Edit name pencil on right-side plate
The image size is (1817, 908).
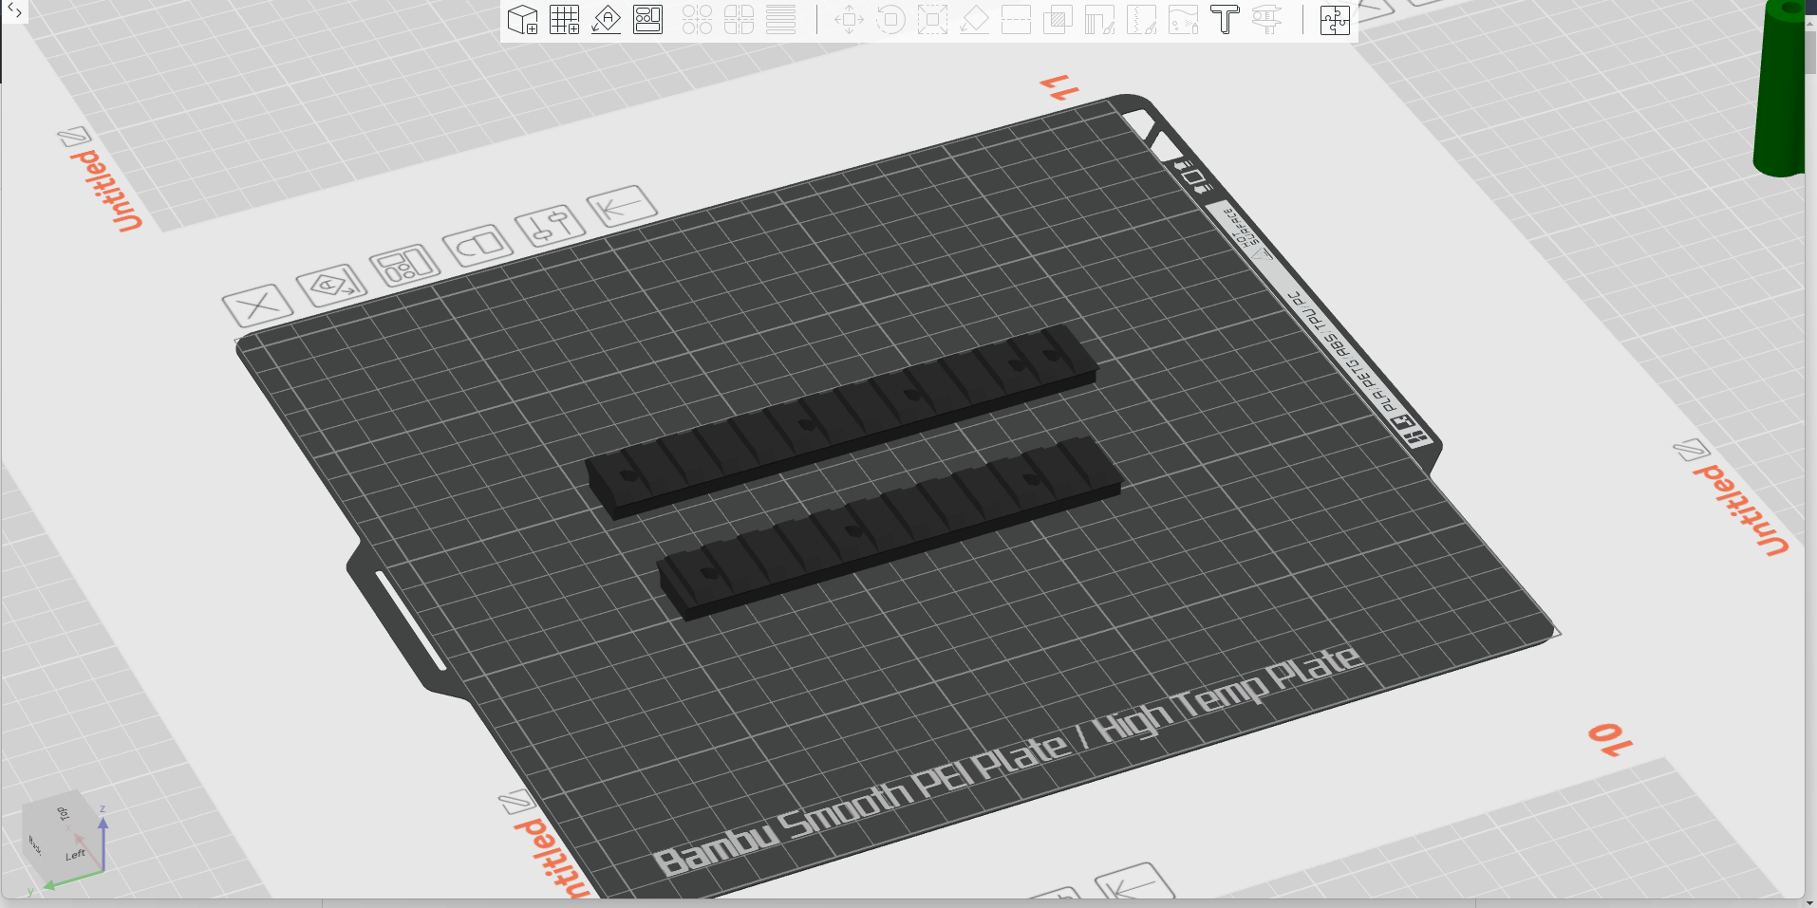point(1692,450)
